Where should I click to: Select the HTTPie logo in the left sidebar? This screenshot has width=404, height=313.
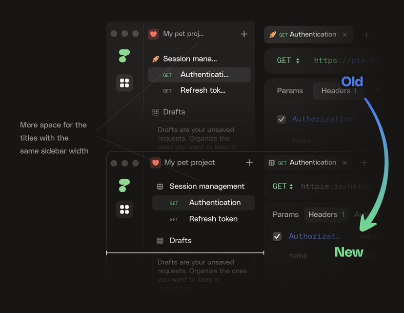point(124,55)
